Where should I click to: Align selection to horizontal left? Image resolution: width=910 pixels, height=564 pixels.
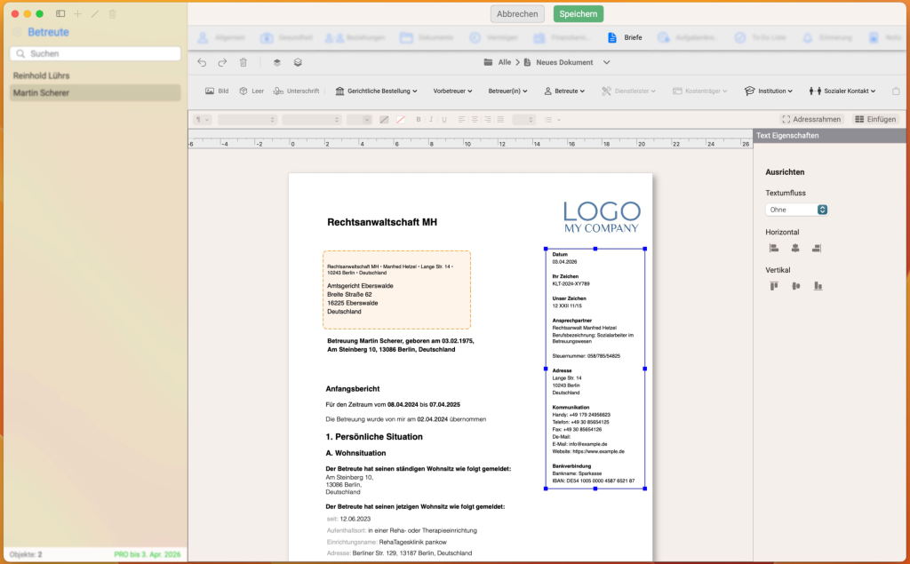point(774,248)
